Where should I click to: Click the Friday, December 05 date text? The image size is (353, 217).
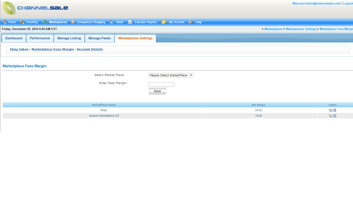tap(29, 29)
